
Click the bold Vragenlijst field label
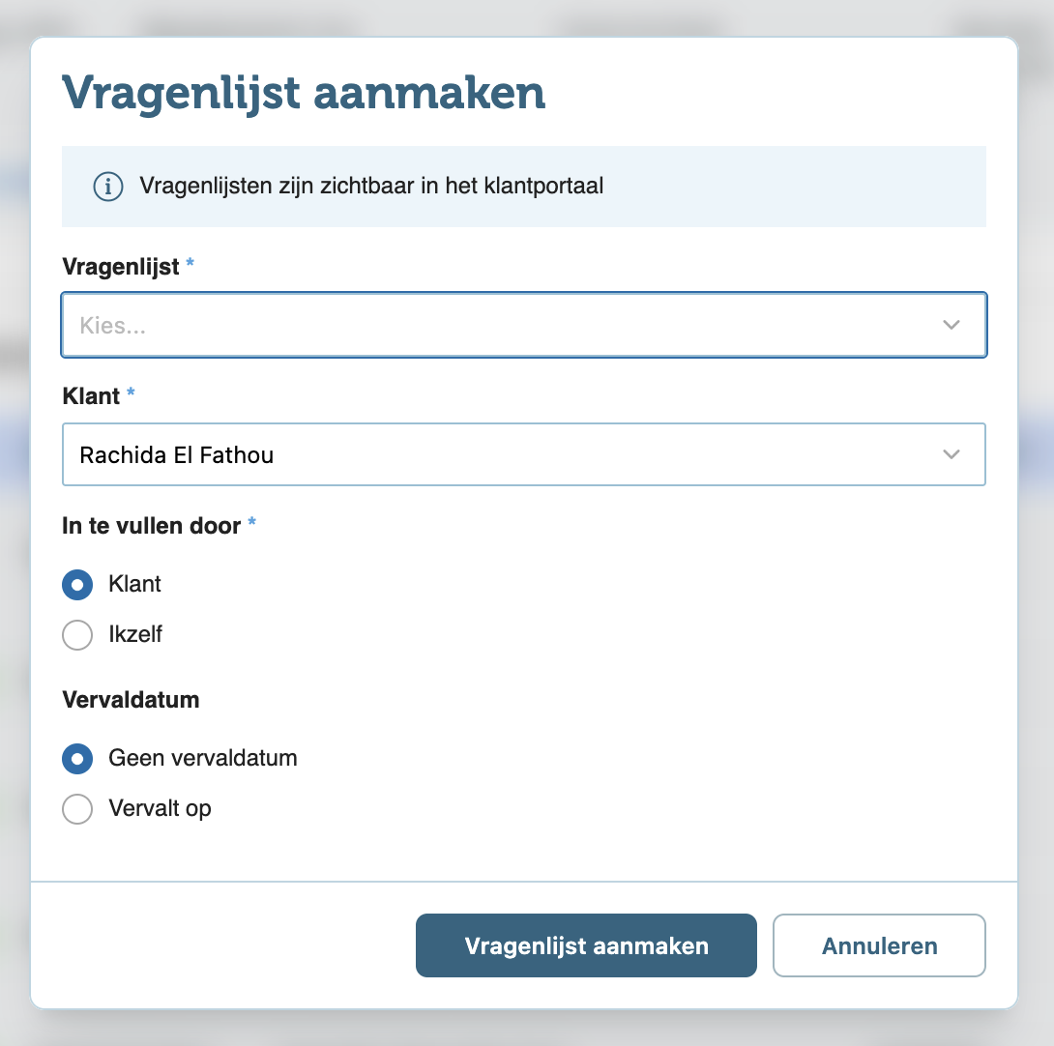tap(120, 267)
